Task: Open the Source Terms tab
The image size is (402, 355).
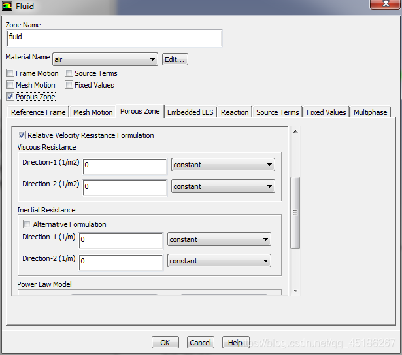Action: click(277, 112)
